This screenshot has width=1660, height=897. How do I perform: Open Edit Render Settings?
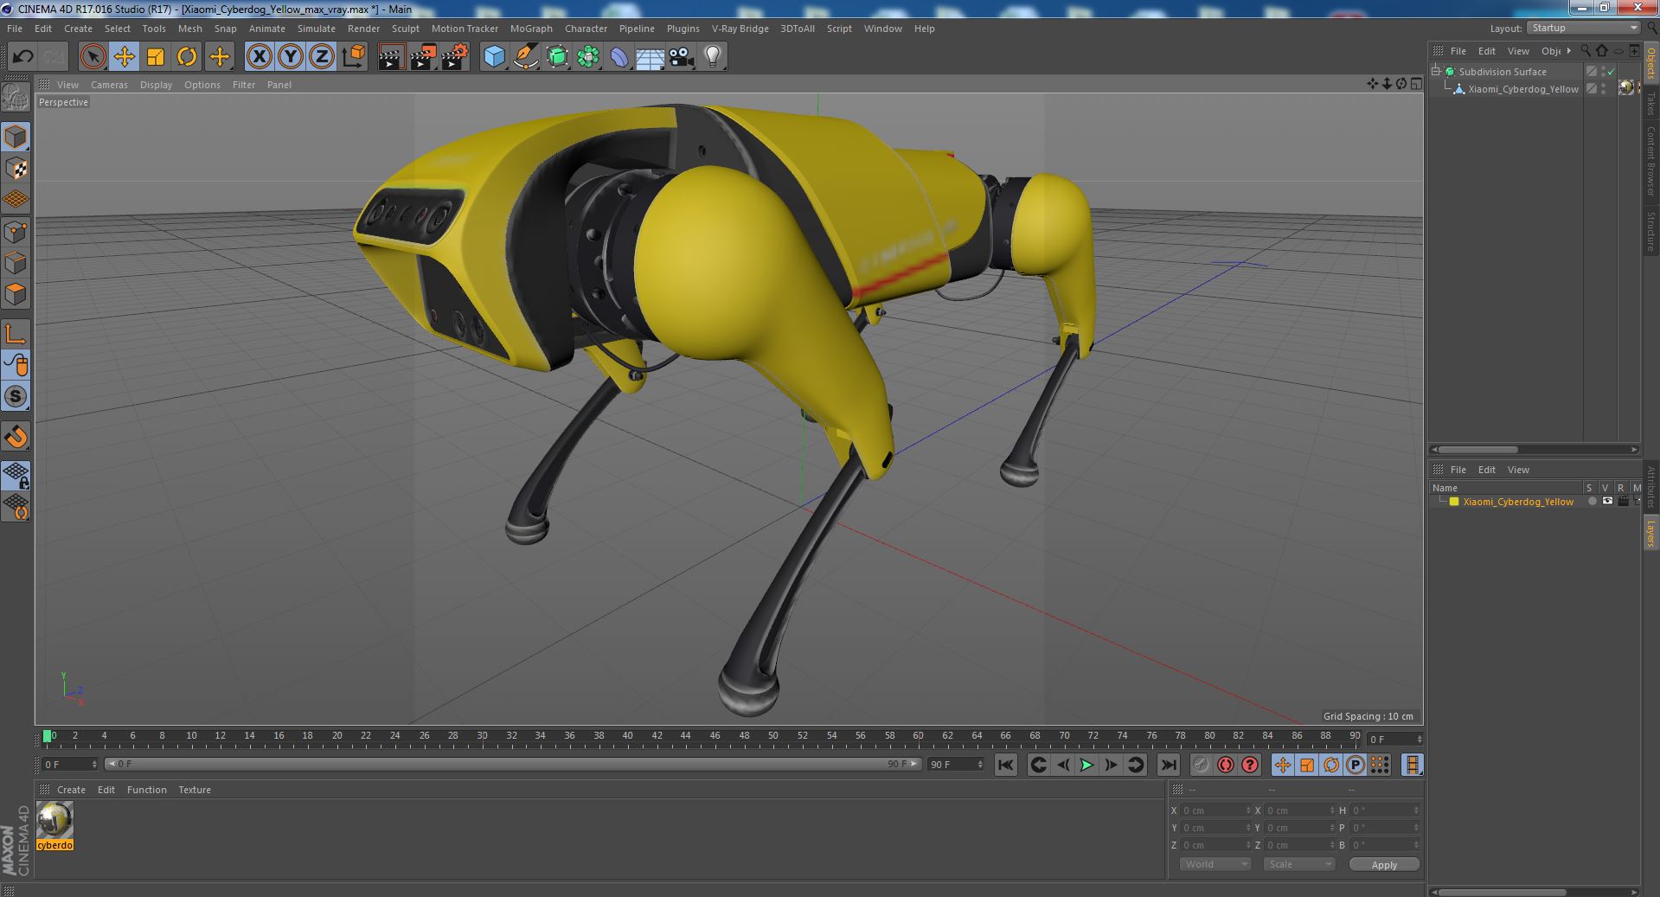click(455, 57)
